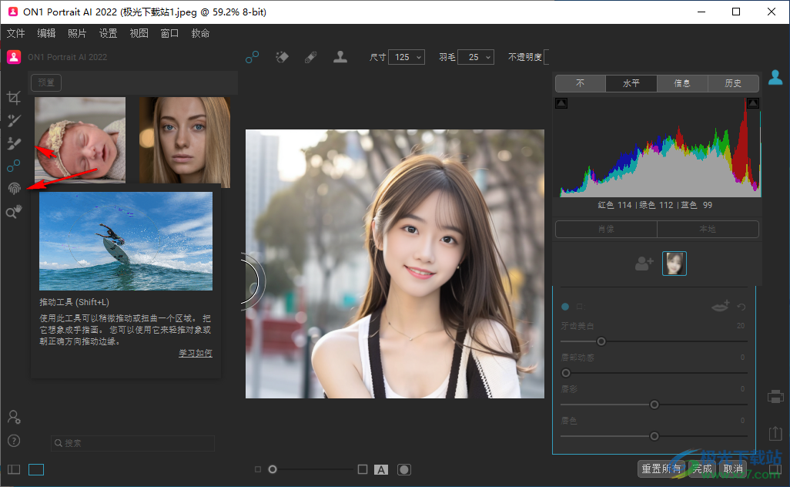Click the 搜索 search field
This screenshot has height=487, width=790.
[x=132, y=443]
